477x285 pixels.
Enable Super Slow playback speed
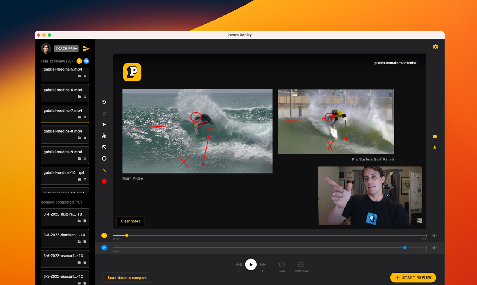[301, 264]
